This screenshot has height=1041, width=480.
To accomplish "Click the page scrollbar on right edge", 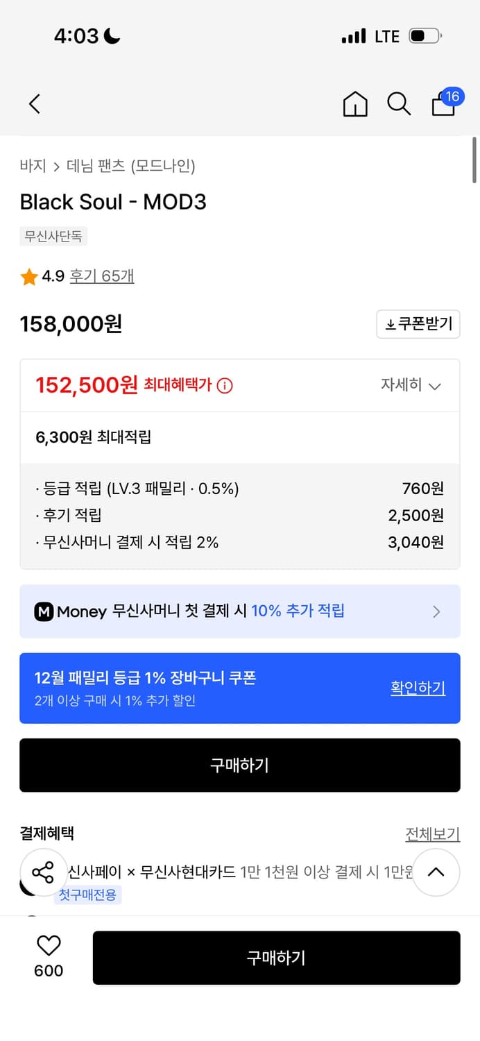I will [474, 160].
